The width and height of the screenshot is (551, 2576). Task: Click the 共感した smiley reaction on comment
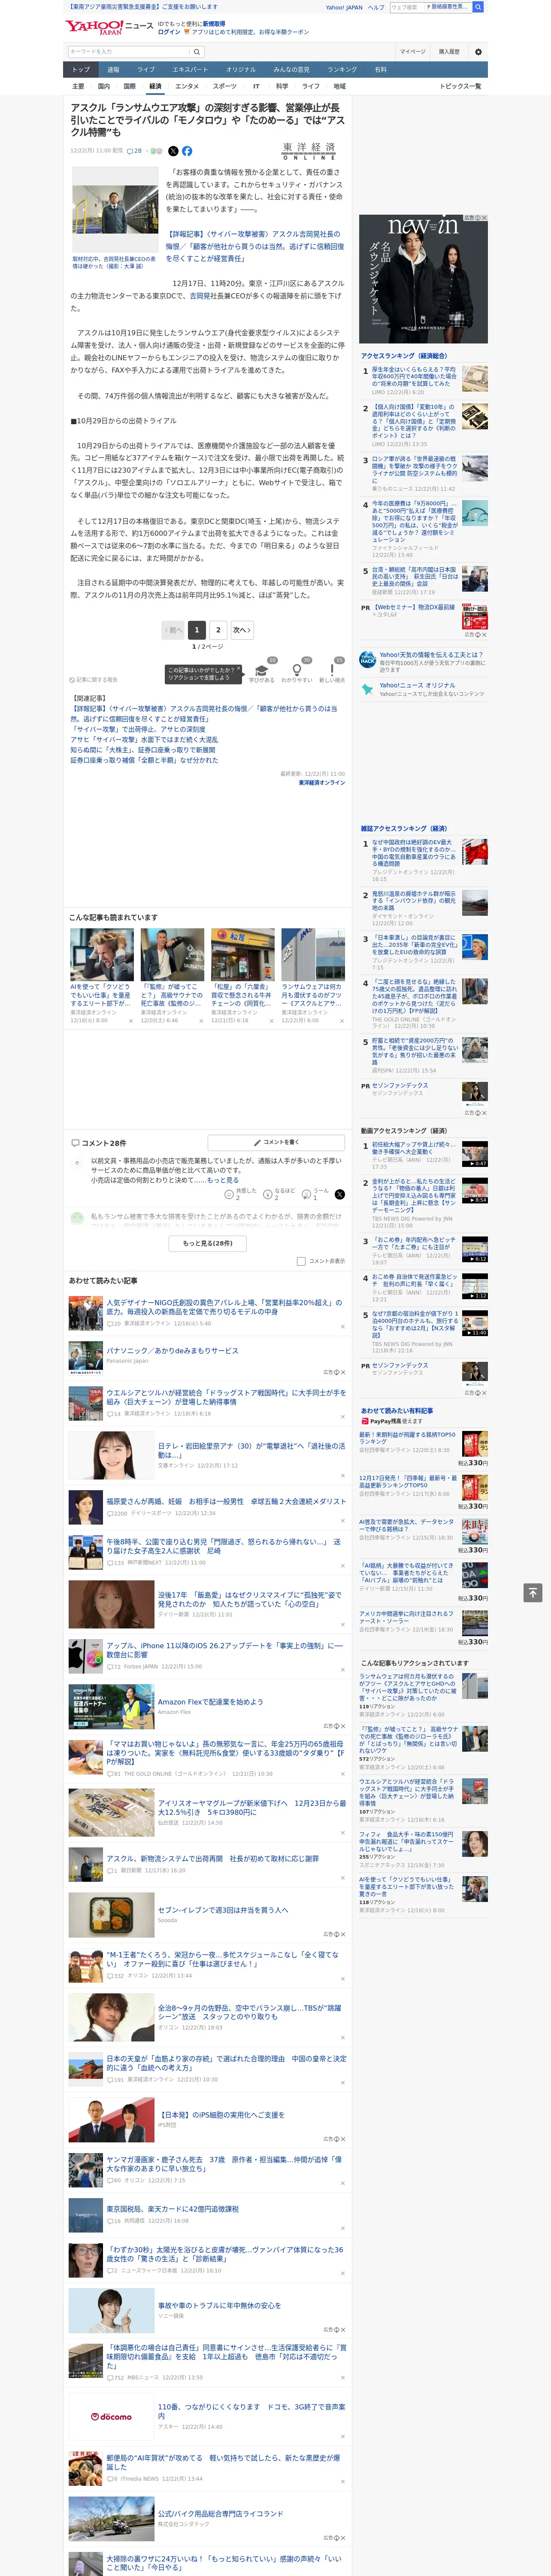coord(230,1194)
